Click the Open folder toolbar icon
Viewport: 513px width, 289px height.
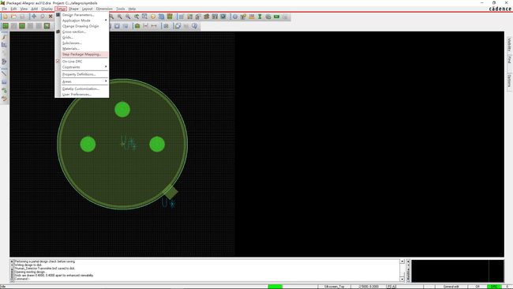tap(13, 17)
